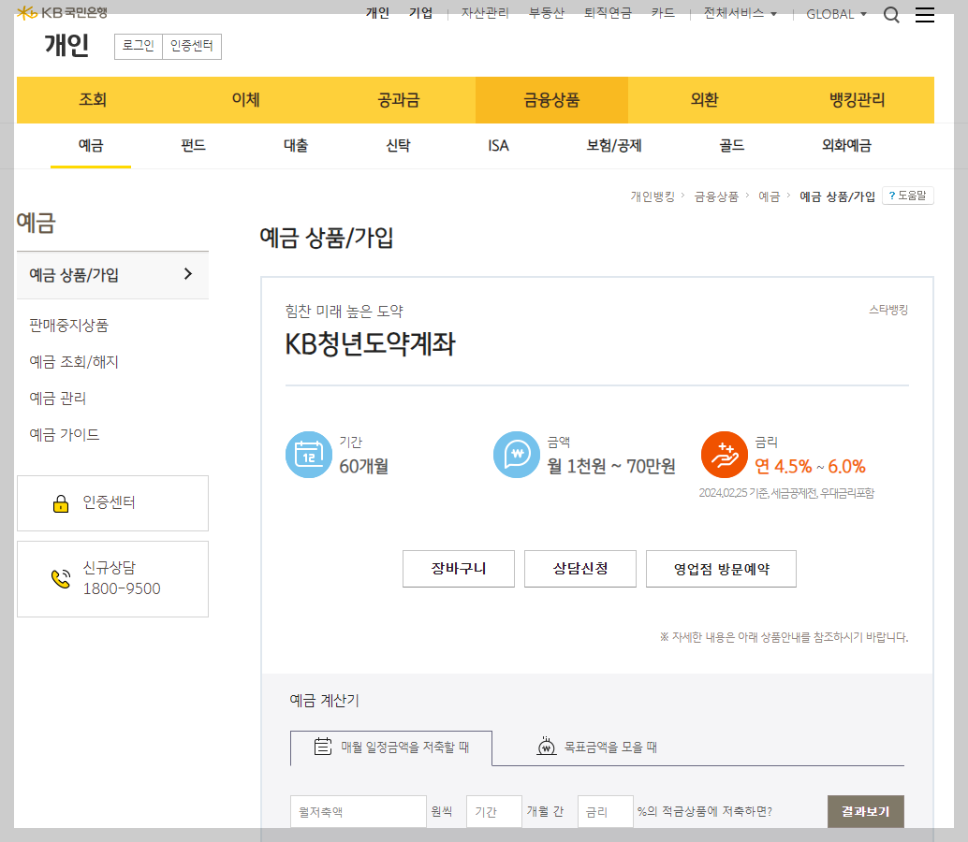This screenshot has width=968, height=842.
Task: Switch to the 보험/공제 submenu tab
Action: pyautogui.click(x=614, y=146)
